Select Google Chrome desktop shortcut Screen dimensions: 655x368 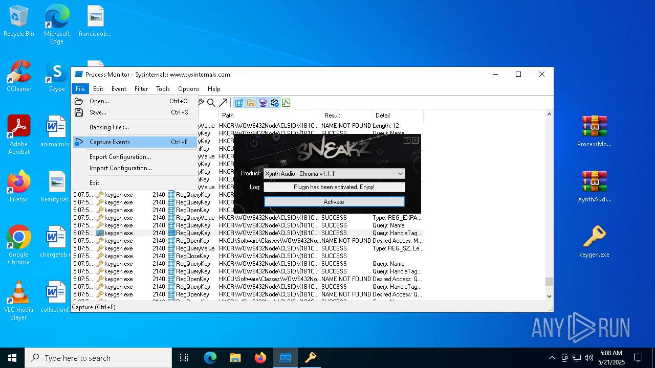pos(19,245)
